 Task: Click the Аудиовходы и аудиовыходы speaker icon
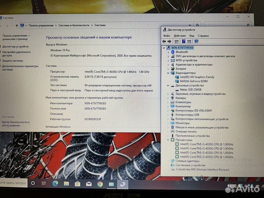click(x=173, y=65)
